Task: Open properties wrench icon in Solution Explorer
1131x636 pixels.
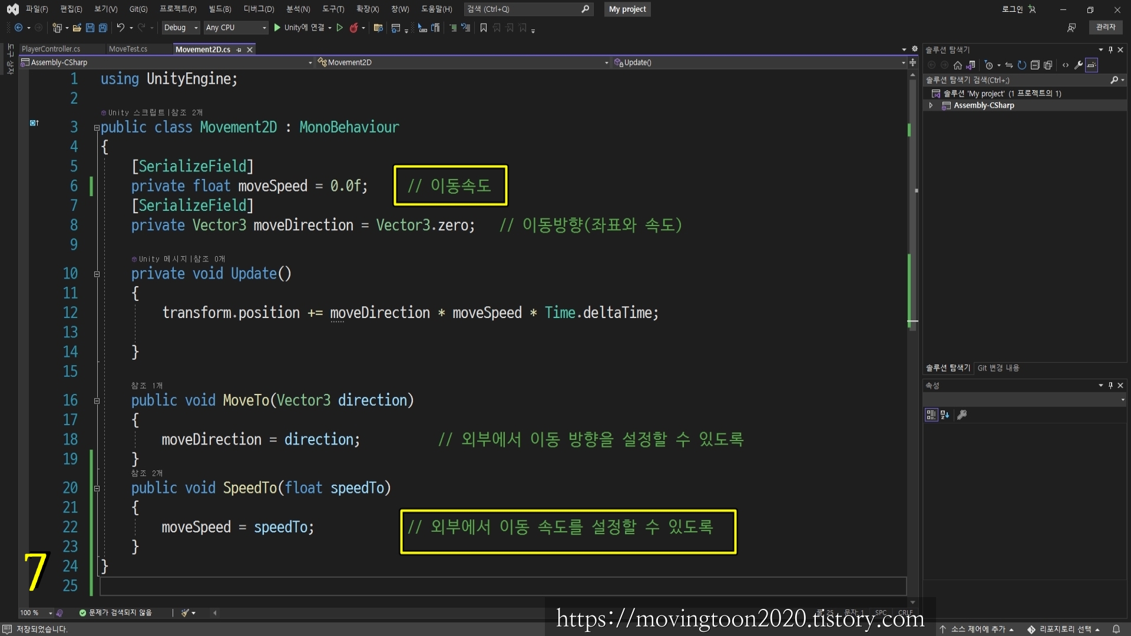Action: (1079, 65)
